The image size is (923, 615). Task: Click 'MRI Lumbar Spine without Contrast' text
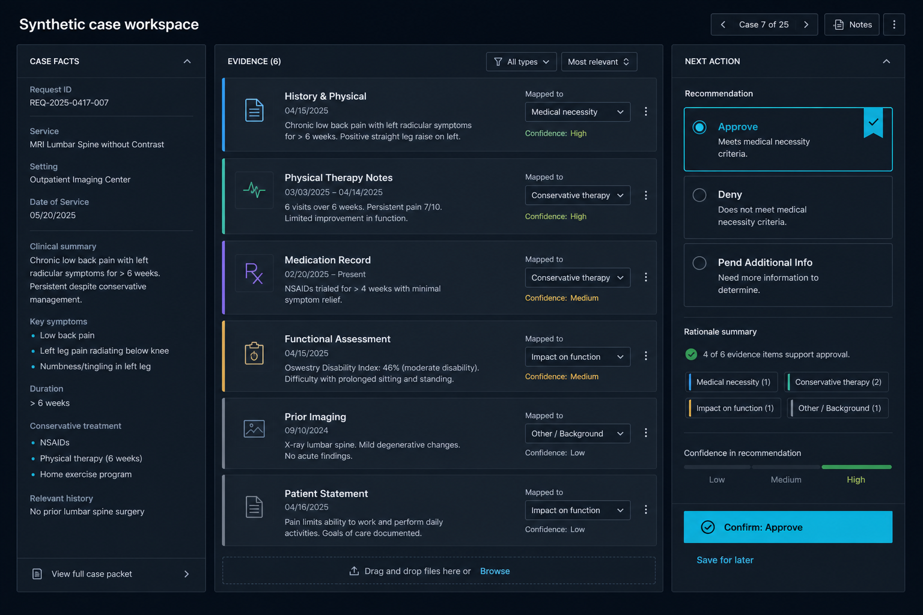(97, 145)
